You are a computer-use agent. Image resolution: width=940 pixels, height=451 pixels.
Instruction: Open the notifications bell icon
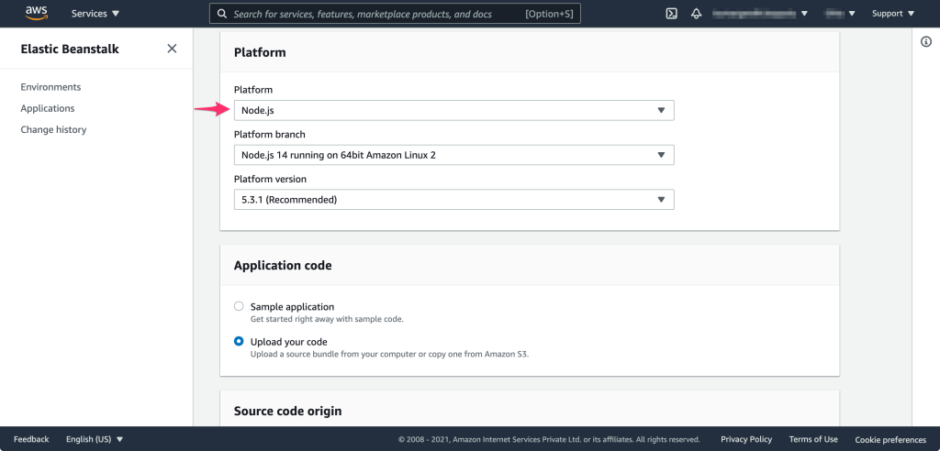[696, 14]
